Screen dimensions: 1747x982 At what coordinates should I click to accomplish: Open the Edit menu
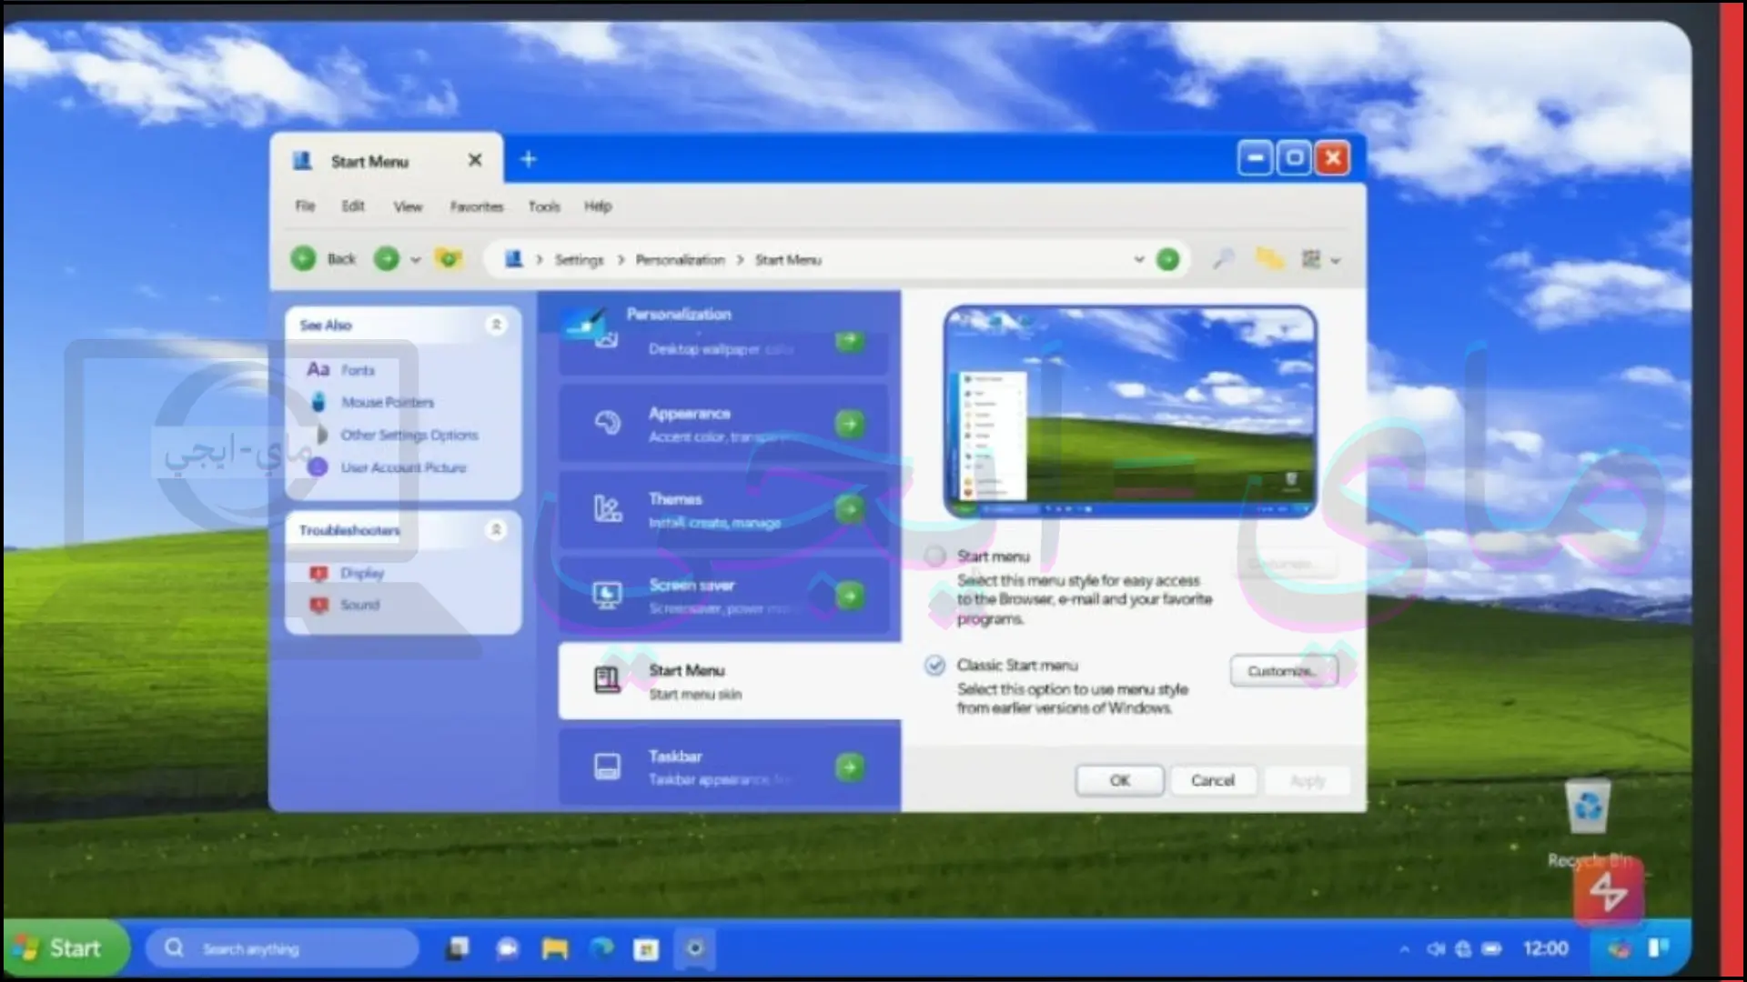(353, 206)
